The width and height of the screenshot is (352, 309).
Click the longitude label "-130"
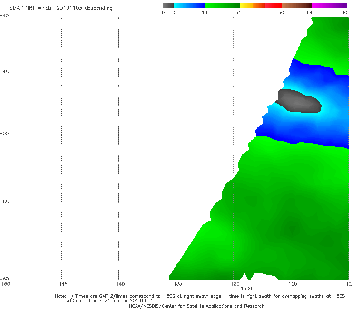[234, 284]
